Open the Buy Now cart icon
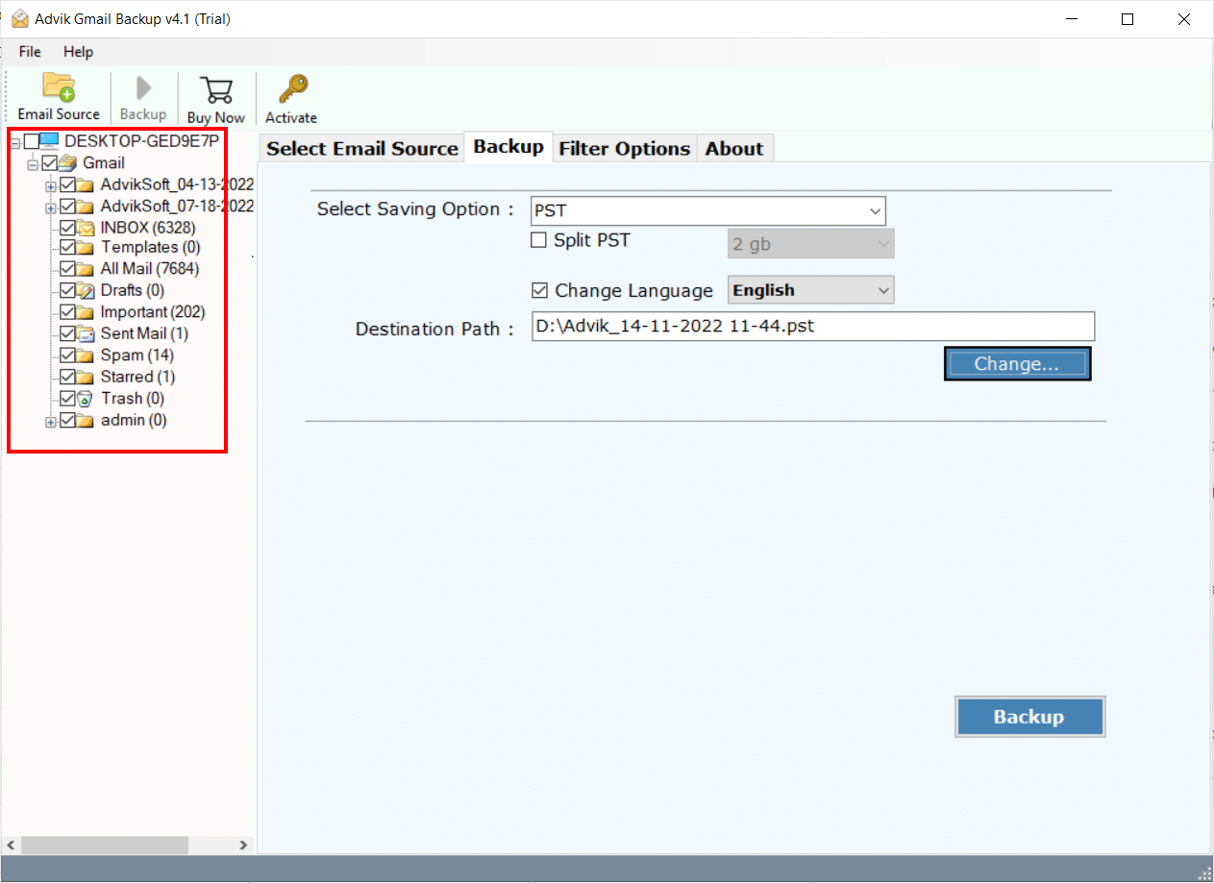This screenshot has width=1214, height=883. [216, 90]
